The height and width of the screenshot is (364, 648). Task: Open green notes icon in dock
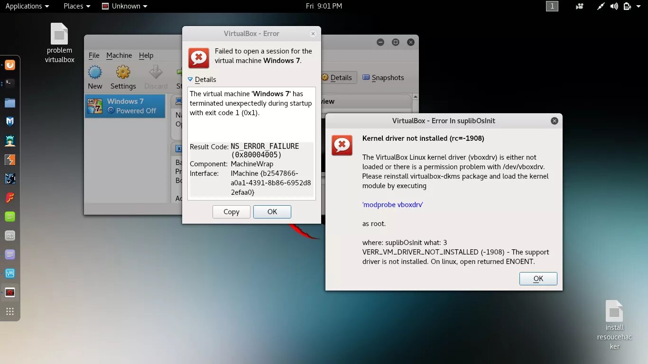(10, 217)
